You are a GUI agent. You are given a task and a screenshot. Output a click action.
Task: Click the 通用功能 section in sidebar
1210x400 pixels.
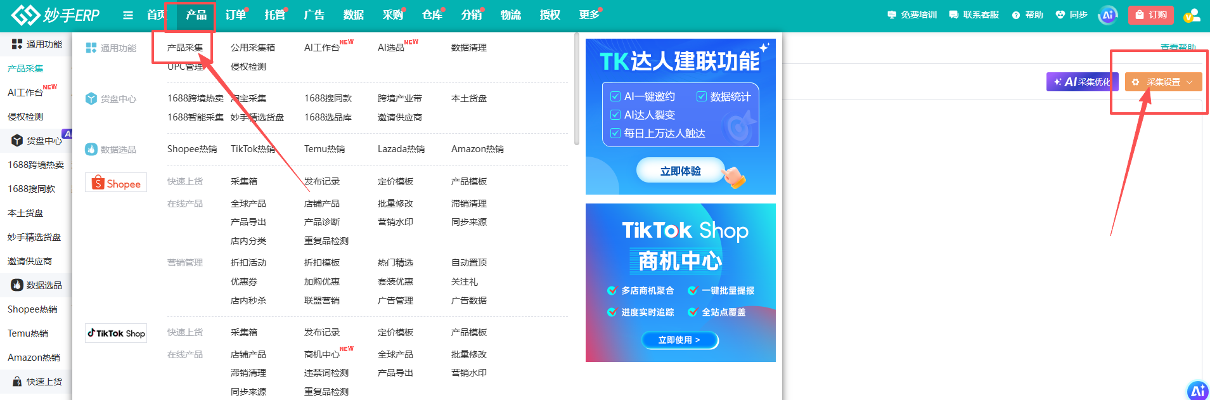click(37, 44)
